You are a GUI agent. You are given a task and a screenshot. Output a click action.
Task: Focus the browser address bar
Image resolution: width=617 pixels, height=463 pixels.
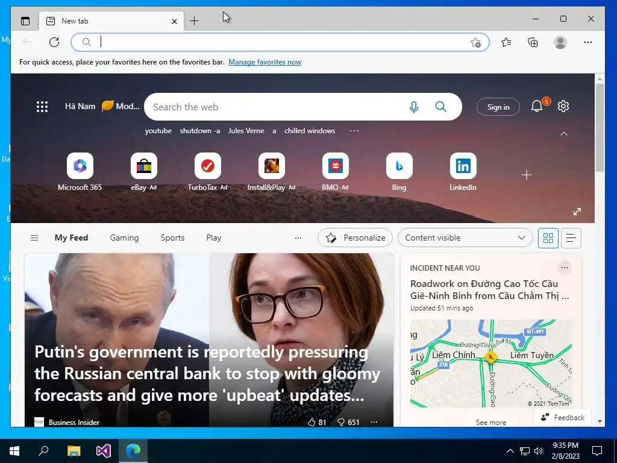tap(280, 42)
